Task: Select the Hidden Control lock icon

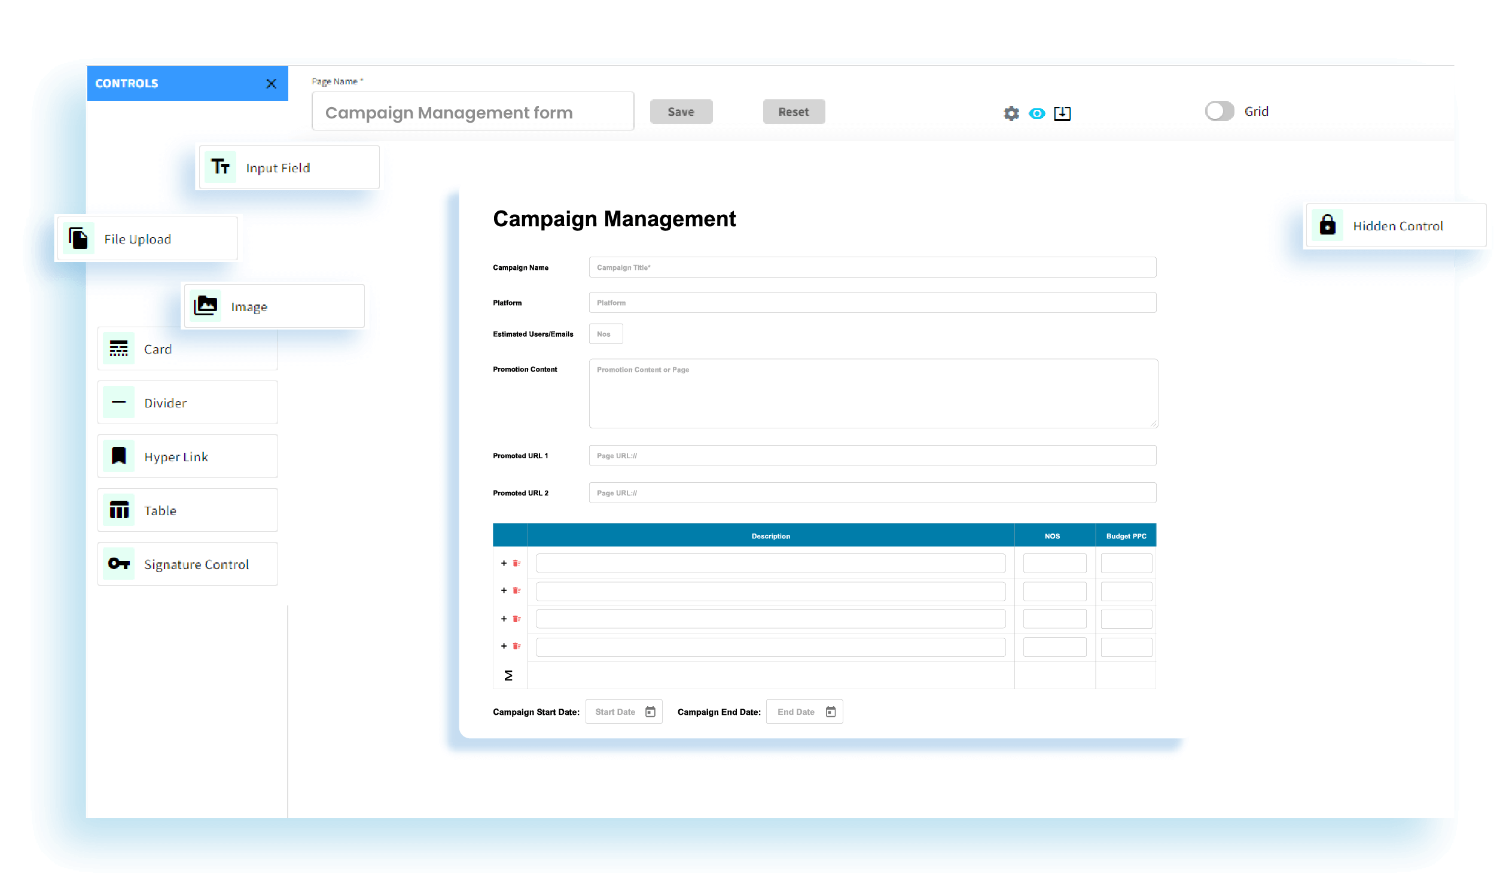Action: pos(1328,225)
